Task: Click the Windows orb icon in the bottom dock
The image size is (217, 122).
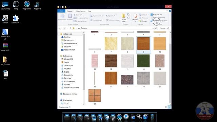Action: pyautogui.click(x=119, y=117)
